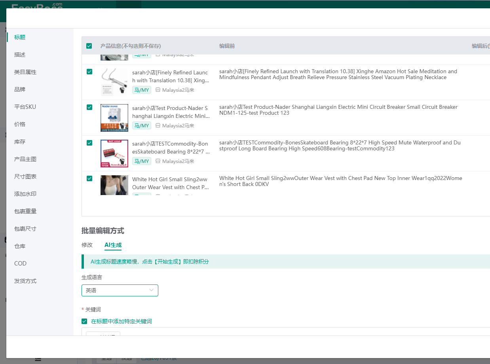
Task: Toggle the select-all header checkbox
Action: pyautogui.click(x=89, y=46)
